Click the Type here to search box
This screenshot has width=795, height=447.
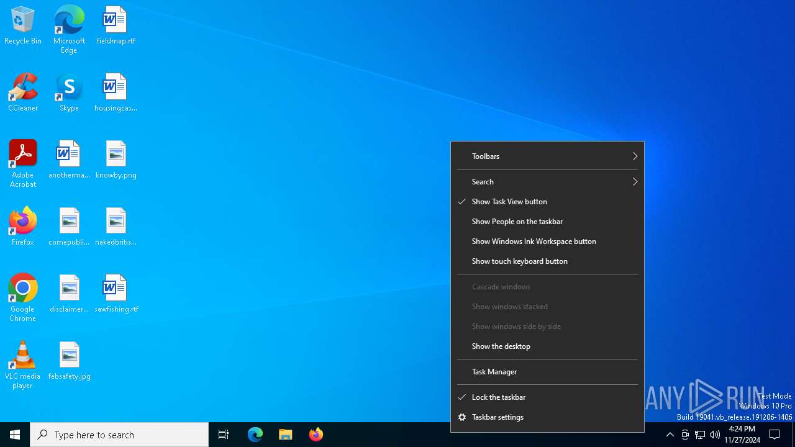coord(119,435)
